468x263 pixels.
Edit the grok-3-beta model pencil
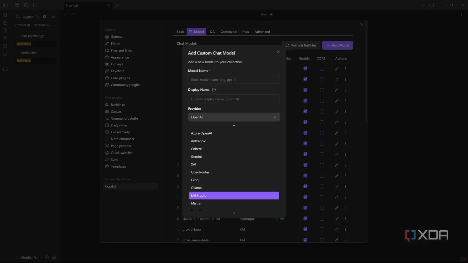pyautogui.click(x=337, y=229)
